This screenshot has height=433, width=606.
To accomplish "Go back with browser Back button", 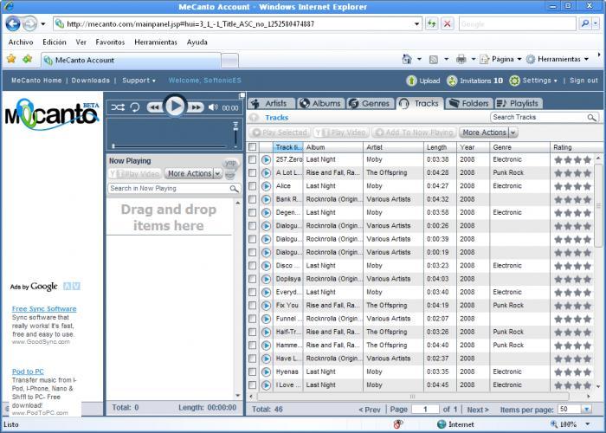I will click(13, 24).
